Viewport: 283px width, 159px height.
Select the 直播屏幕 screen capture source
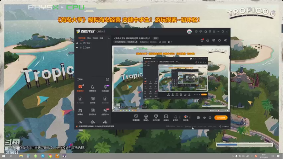pyautogui.click(x=136, y=118)
